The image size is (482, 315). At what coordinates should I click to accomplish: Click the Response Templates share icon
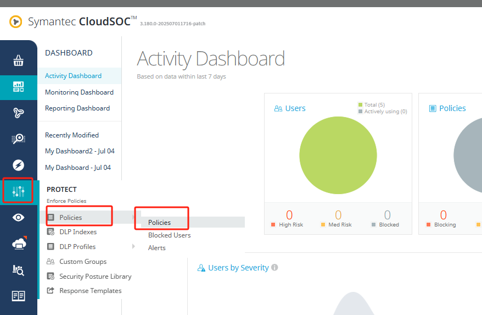click(x=51, y=290)
